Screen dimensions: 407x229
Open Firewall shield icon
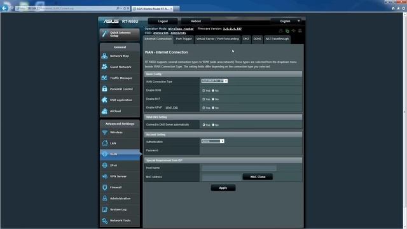point(104,187)
